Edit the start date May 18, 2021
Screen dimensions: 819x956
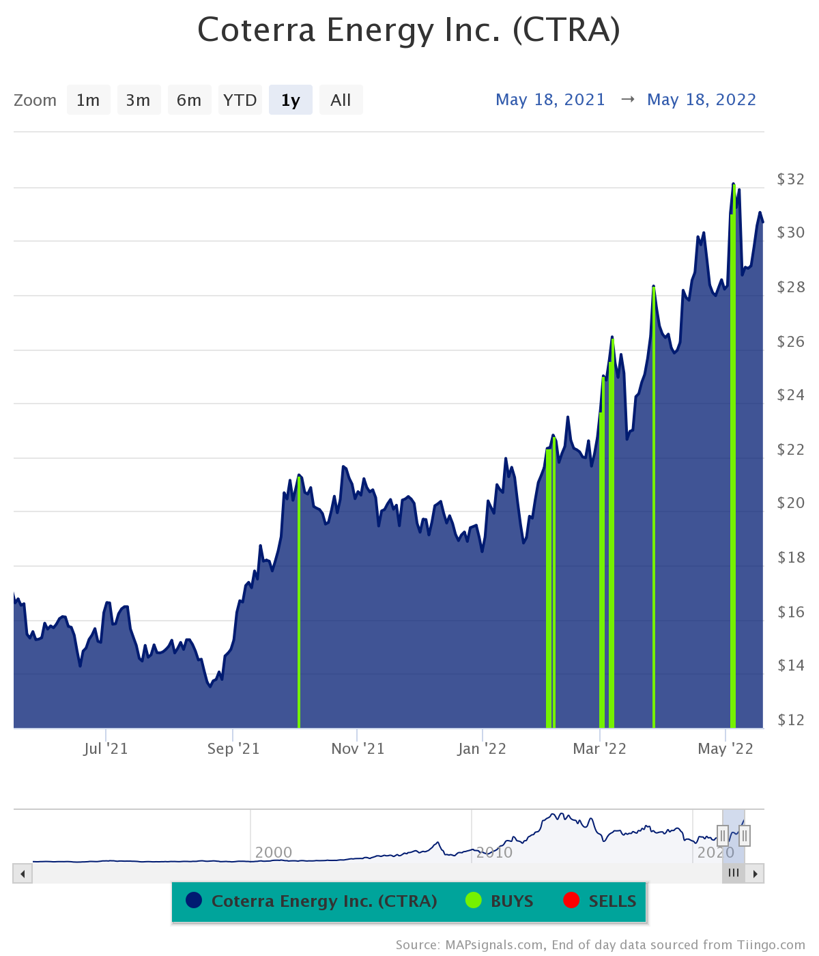pyautogui.click(x=550, y=100)
